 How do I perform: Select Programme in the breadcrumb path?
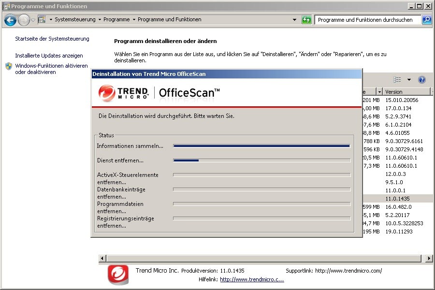pos(116,20)
